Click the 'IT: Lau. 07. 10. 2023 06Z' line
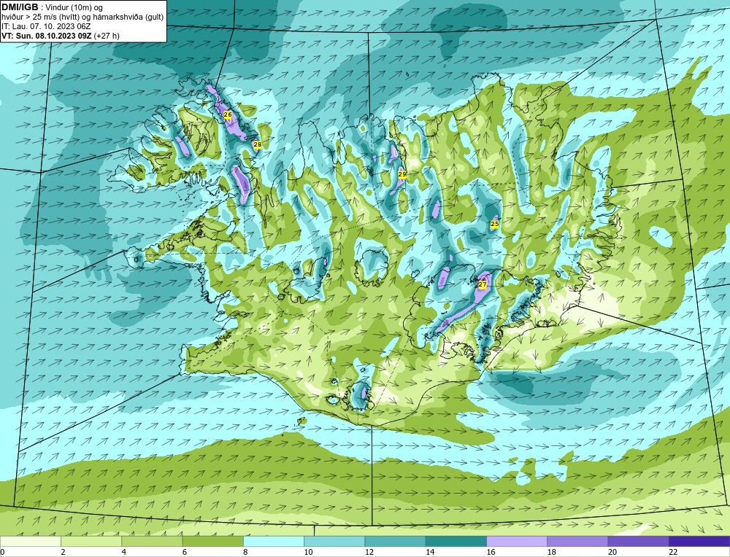The width and height of the screenshot is (730, 557). pyautogui.click(x=45, y=26)
